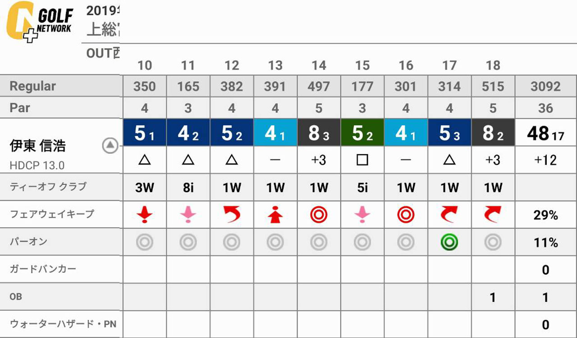577x338 pixels.
Task: Click OB count cell for hole 18
Action: click(x=493, y=297)
